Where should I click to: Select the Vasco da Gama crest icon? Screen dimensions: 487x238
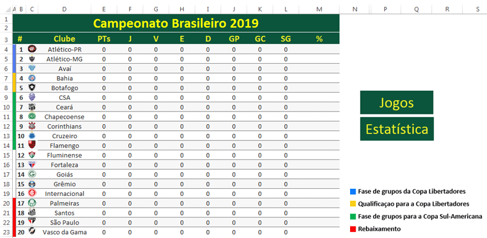pyautogui.click(x=32, y=232)
